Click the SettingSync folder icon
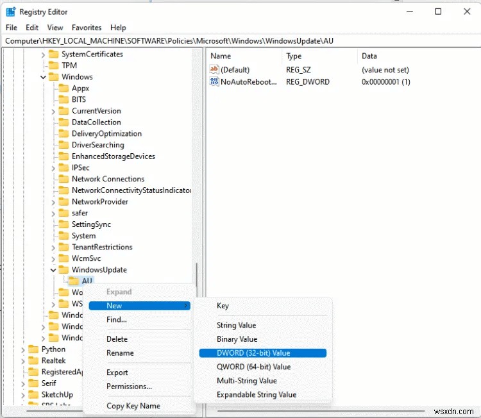Image resolution: width=481 pixels, height=418 pixels. (63, 224)
